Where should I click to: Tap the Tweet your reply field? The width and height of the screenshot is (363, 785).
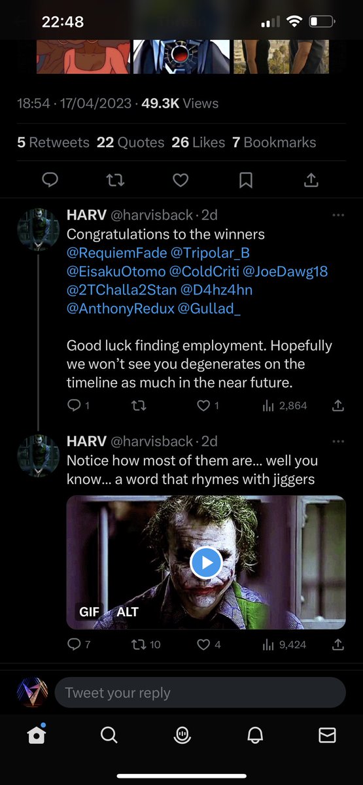point(200,693)
